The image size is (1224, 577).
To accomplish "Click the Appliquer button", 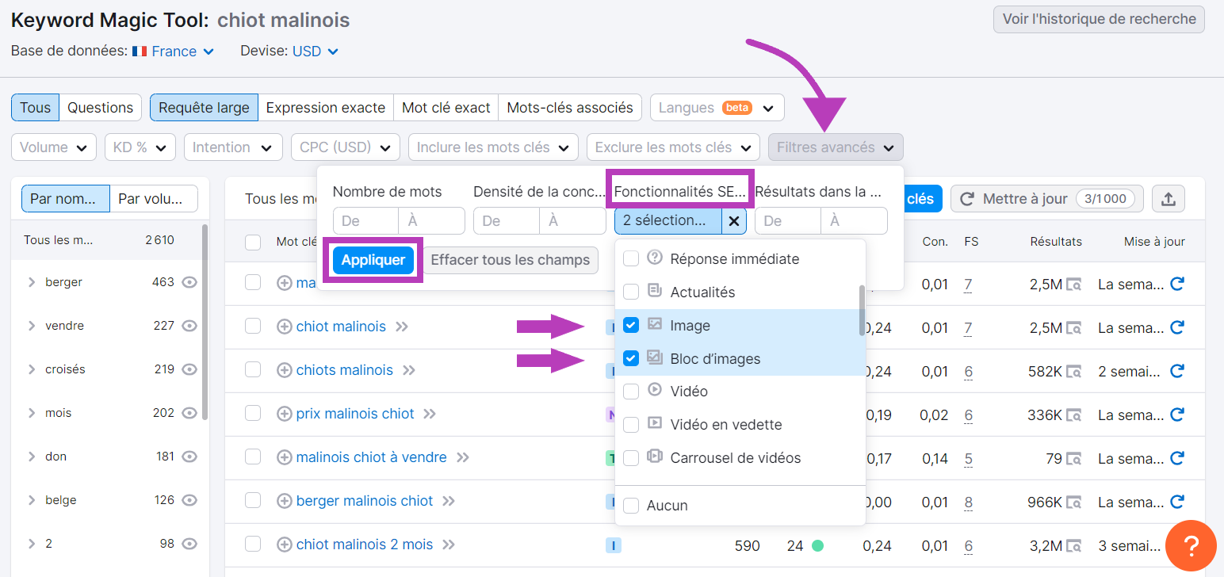I will click(x=373, y=260).
